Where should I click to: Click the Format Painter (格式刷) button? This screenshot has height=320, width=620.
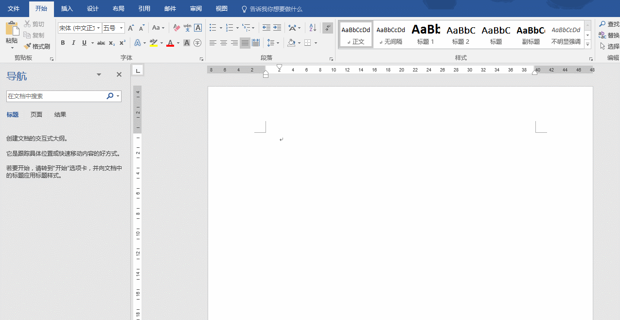(x=37, y=46)
